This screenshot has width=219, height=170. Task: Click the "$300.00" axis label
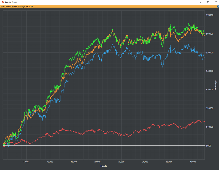(x=210, y=90)
